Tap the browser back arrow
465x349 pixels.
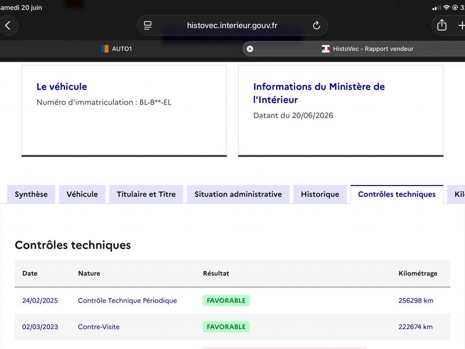pyautogui.click(x=8, y=26)
